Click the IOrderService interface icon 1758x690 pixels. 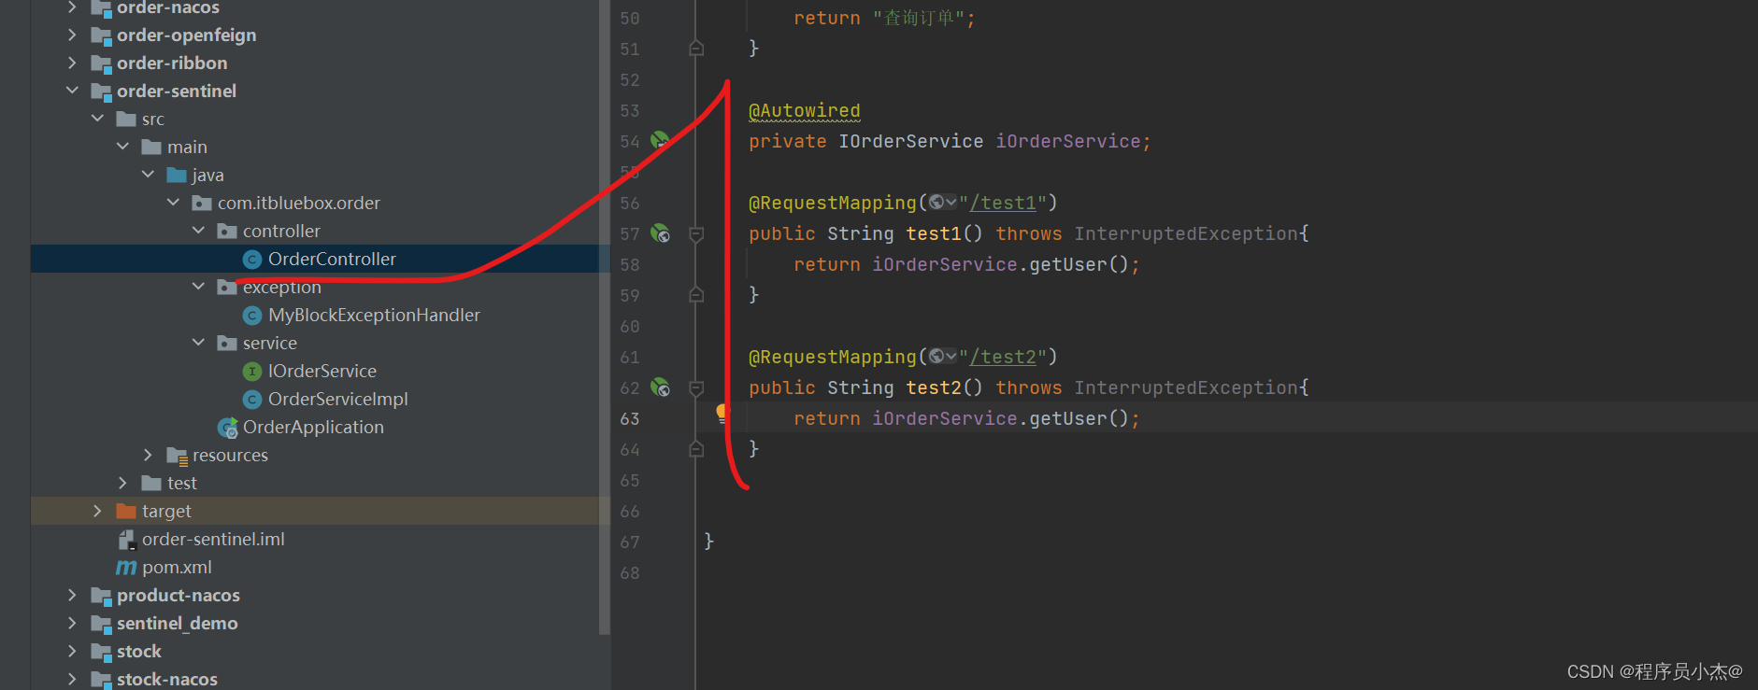[x=251, y=372]
